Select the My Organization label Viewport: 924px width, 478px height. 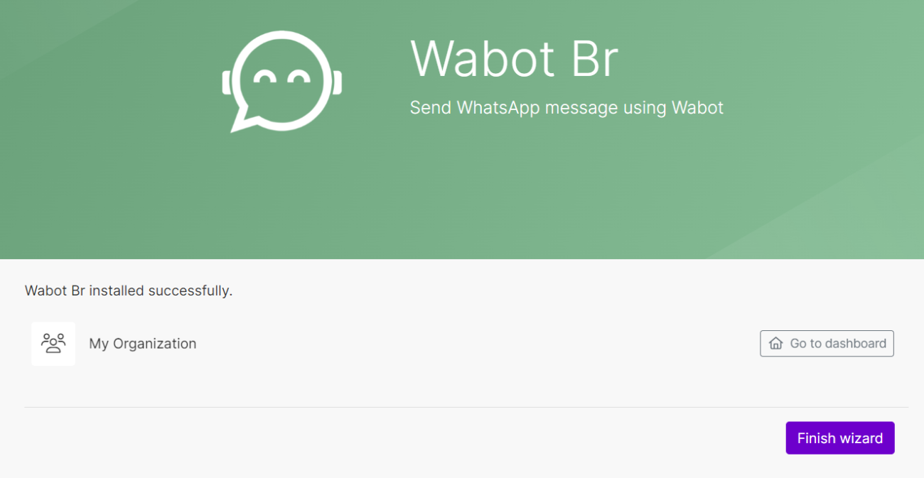[143, 344]
